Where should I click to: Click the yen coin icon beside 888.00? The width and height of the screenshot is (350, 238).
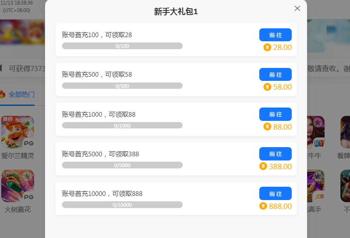(263, 206)
